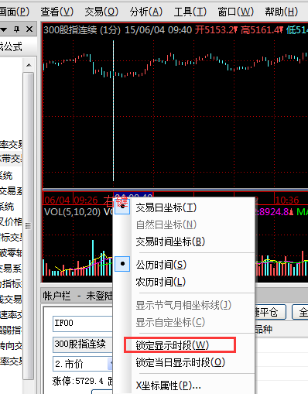Click the 06/04 date label on time axis
The height and width of the screenshot is (394, 308).
click(x=56, y=200)
